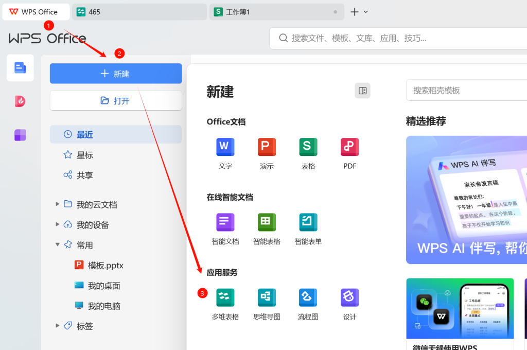Expand the 我的云文档 tree node
Screen dimensions: 527x350
(58, 204)
